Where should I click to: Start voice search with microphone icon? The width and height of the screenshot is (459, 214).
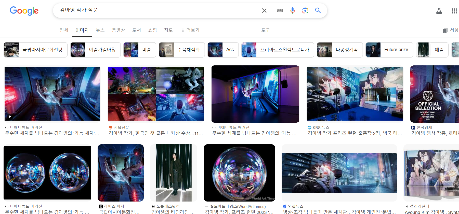pyautogui.click(x=293, y=10)
